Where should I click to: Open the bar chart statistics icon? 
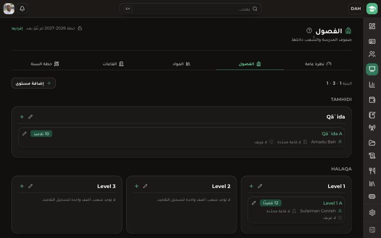click(372, 85)
